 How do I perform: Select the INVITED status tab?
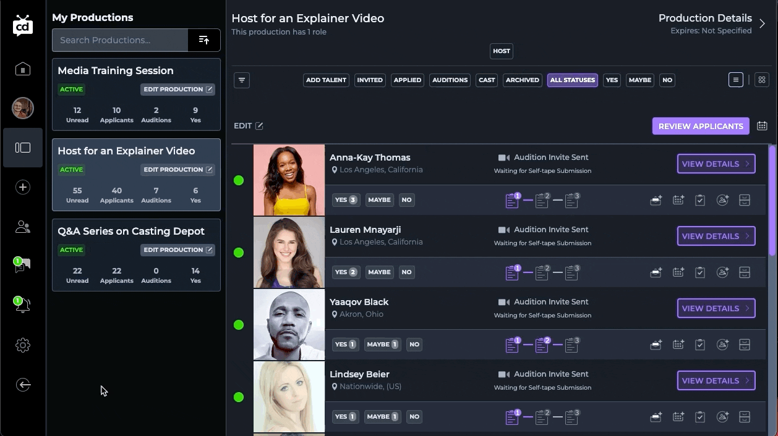[x=370, y=80]
